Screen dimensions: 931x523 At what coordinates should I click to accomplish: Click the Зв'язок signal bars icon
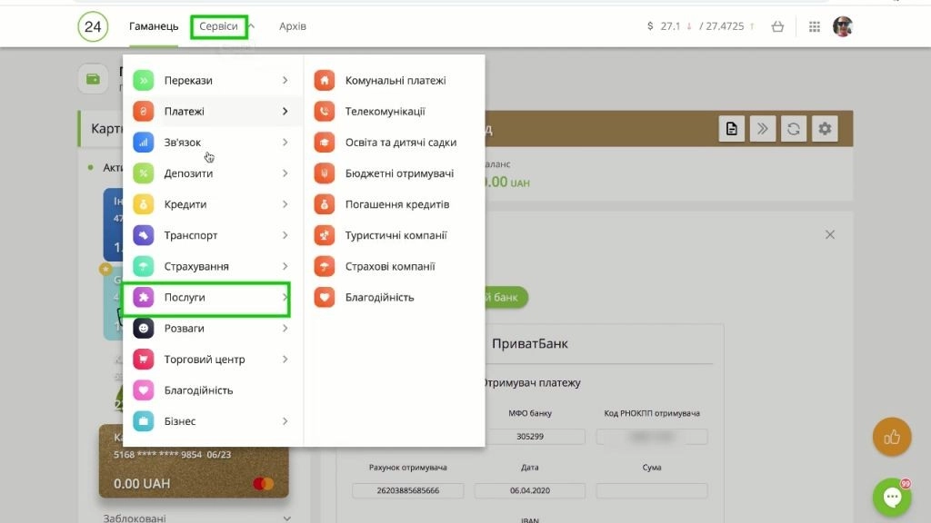(143, 143)
